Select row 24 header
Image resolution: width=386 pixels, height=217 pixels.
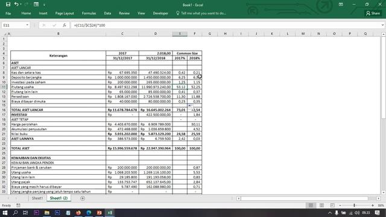click(4, 148)
